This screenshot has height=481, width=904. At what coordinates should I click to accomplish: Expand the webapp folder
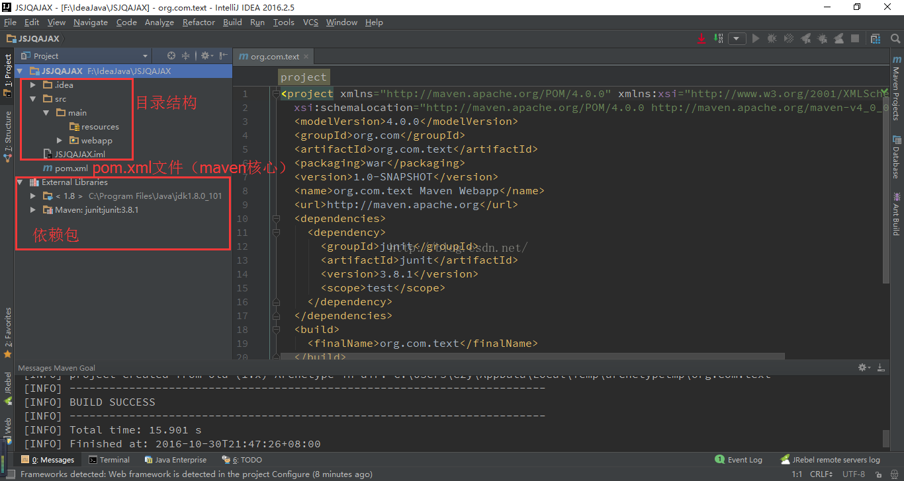[60, 140]
